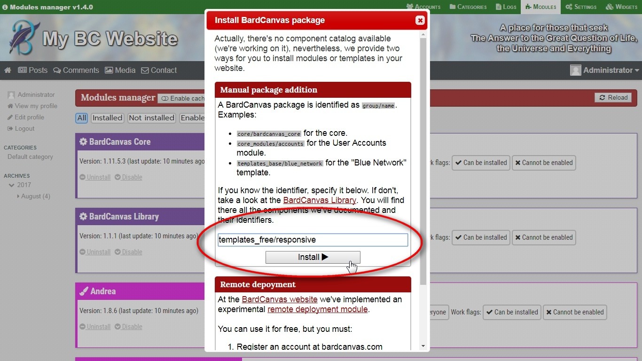Collapse the 2017 archive

20,185
